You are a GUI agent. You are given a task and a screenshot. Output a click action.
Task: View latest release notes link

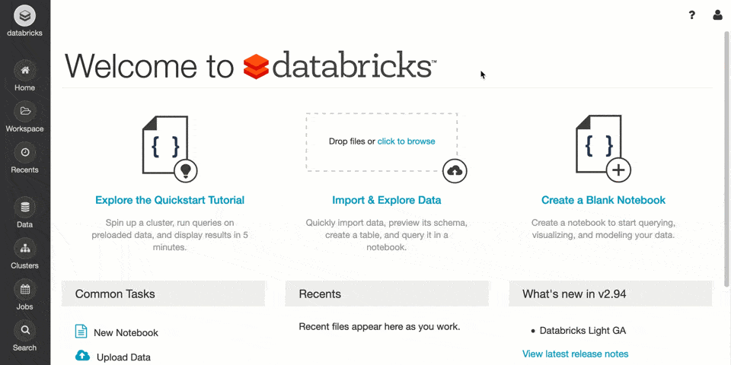coord(575,354)
